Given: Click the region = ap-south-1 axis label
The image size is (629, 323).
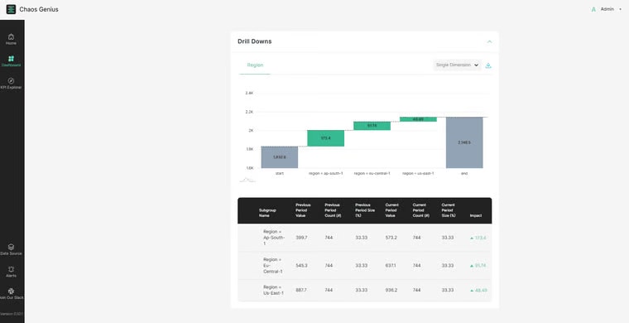Looking at the screenshot, I should [326, 173].
